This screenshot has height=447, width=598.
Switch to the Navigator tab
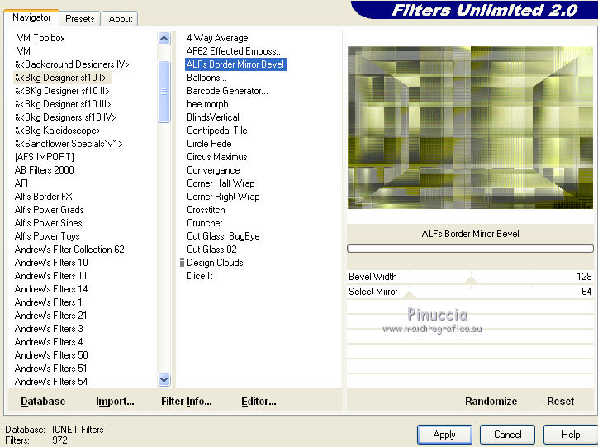pos(31,17)
